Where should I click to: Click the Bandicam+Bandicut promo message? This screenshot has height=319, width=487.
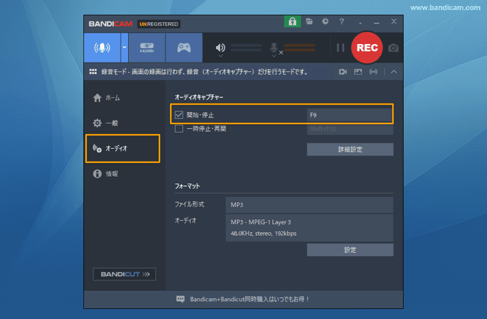(250, 299)
